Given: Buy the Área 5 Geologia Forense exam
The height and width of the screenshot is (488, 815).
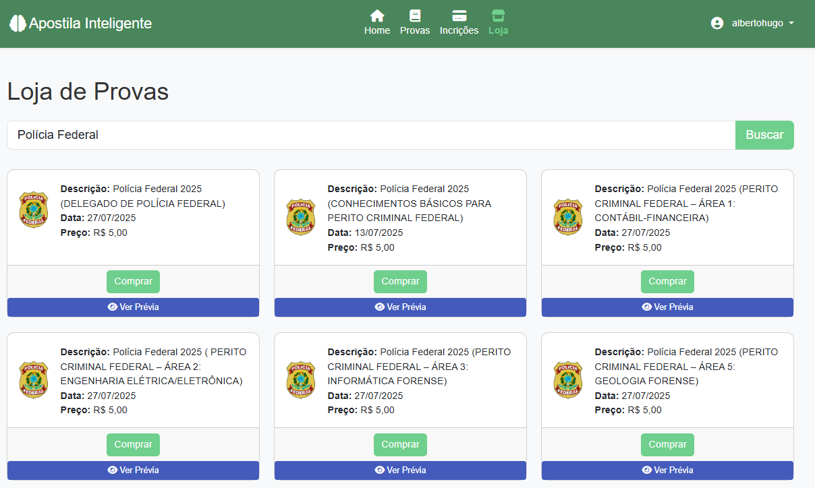Looking at the screenshot, I should tap(667, 445).
